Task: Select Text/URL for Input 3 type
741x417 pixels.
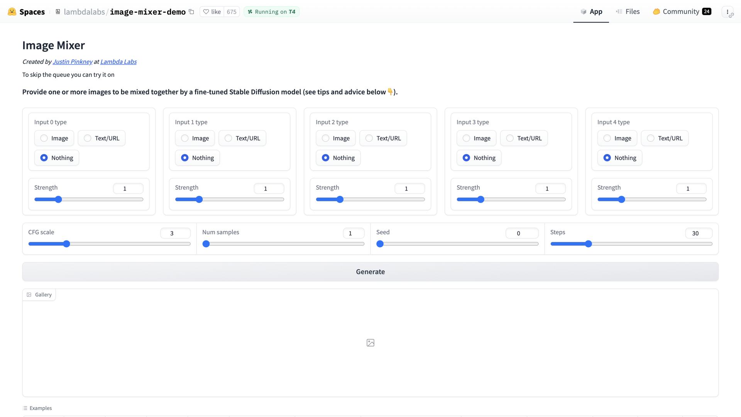Action: pyautogui.click(x=510, y=138)
